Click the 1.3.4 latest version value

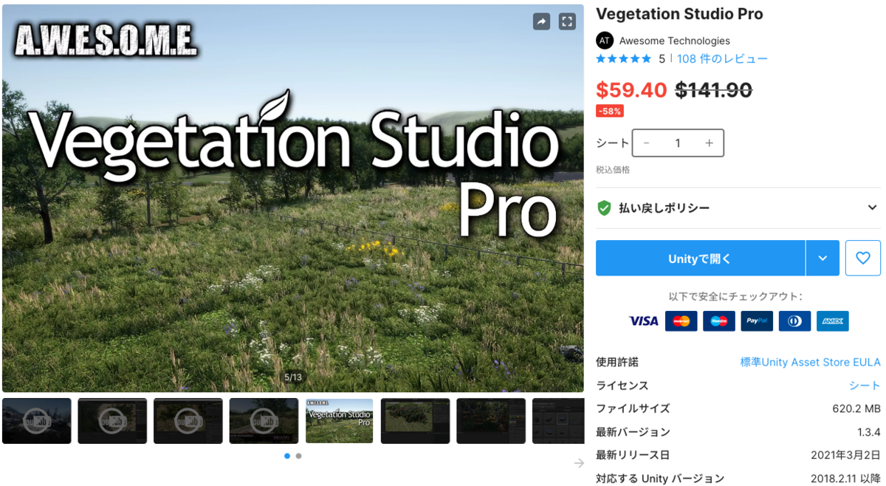tap(869, 432)
